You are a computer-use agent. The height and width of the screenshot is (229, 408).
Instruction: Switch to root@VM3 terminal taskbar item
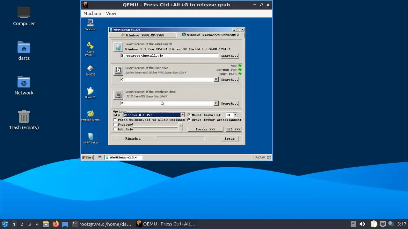point(102,224)
